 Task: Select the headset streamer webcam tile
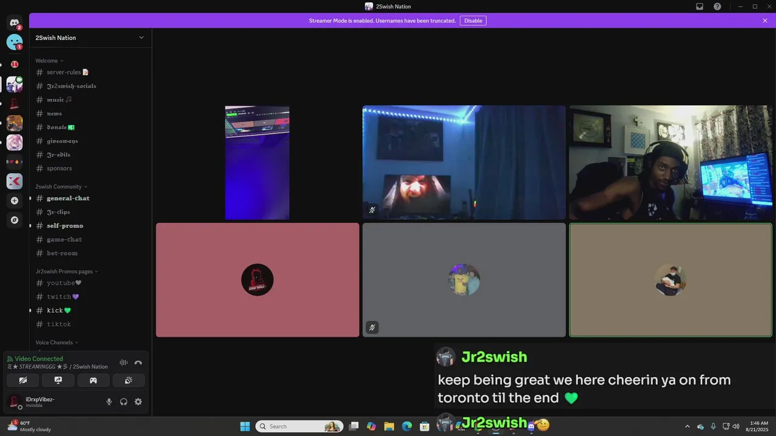click(x=671, y=162)
